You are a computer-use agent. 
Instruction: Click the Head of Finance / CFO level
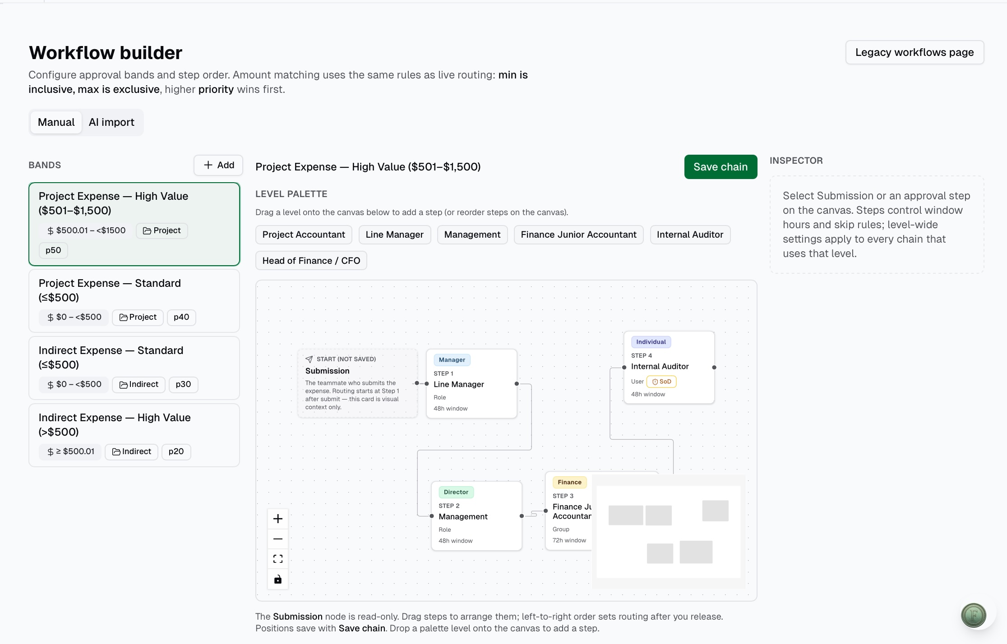[311, 261]
